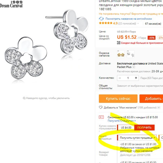Select the silver flower metal color option
Viewport: 163px width, 163px height.
131,54
